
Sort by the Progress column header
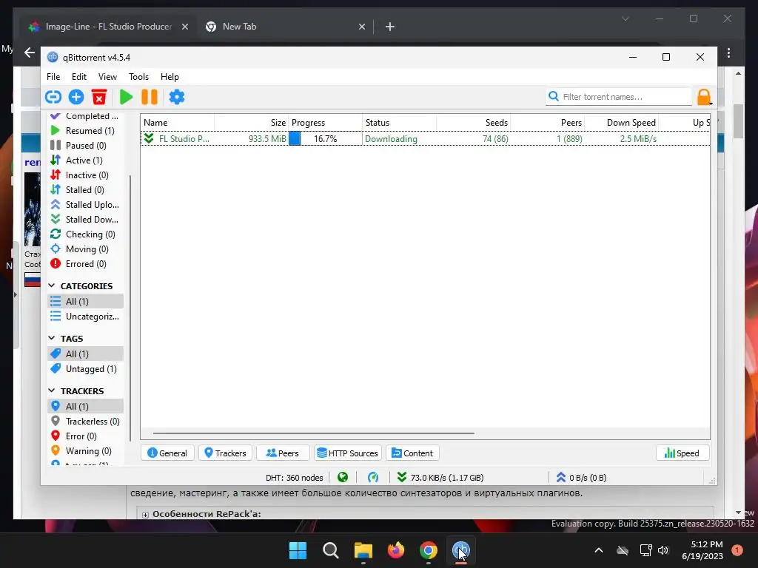pyautogui.click(x=326, y=123)
